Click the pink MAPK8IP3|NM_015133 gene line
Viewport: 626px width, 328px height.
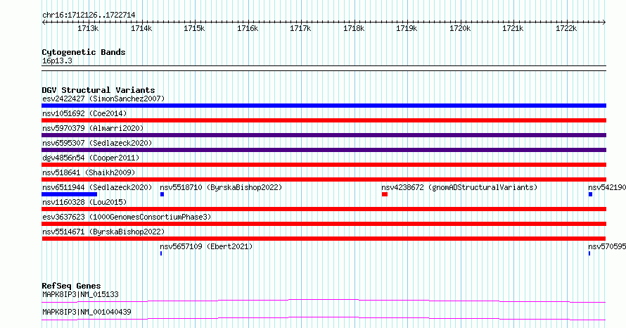click(x=324, y=301)
